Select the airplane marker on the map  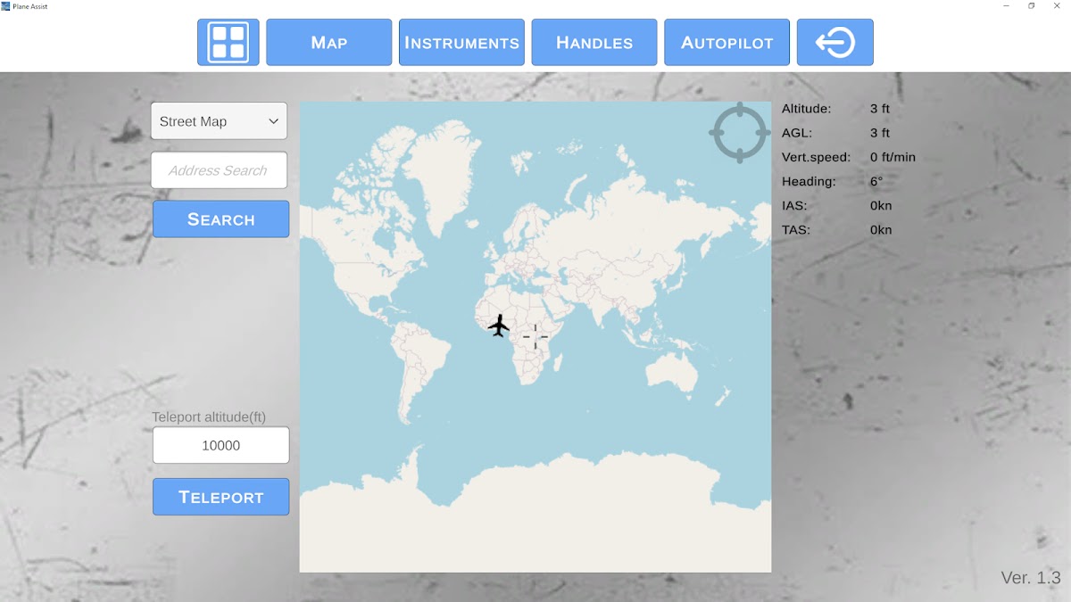pyautogui.click(x=499, y=326)
